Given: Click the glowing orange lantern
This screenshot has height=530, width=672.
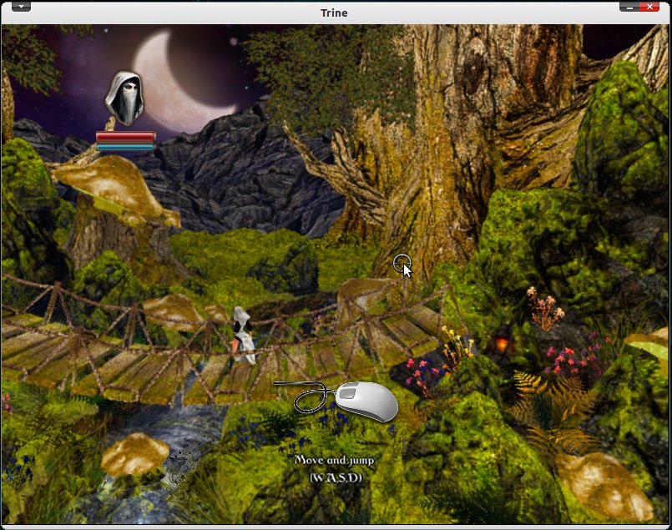Looking at the screenshot, I should (502, 342).
